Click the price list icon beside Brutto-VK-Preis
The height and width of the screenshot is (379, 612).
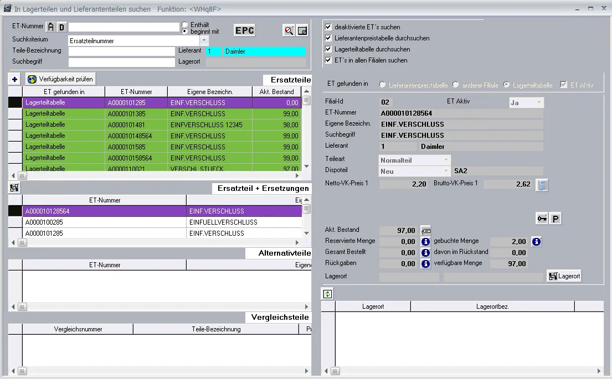tap(542, 185)
